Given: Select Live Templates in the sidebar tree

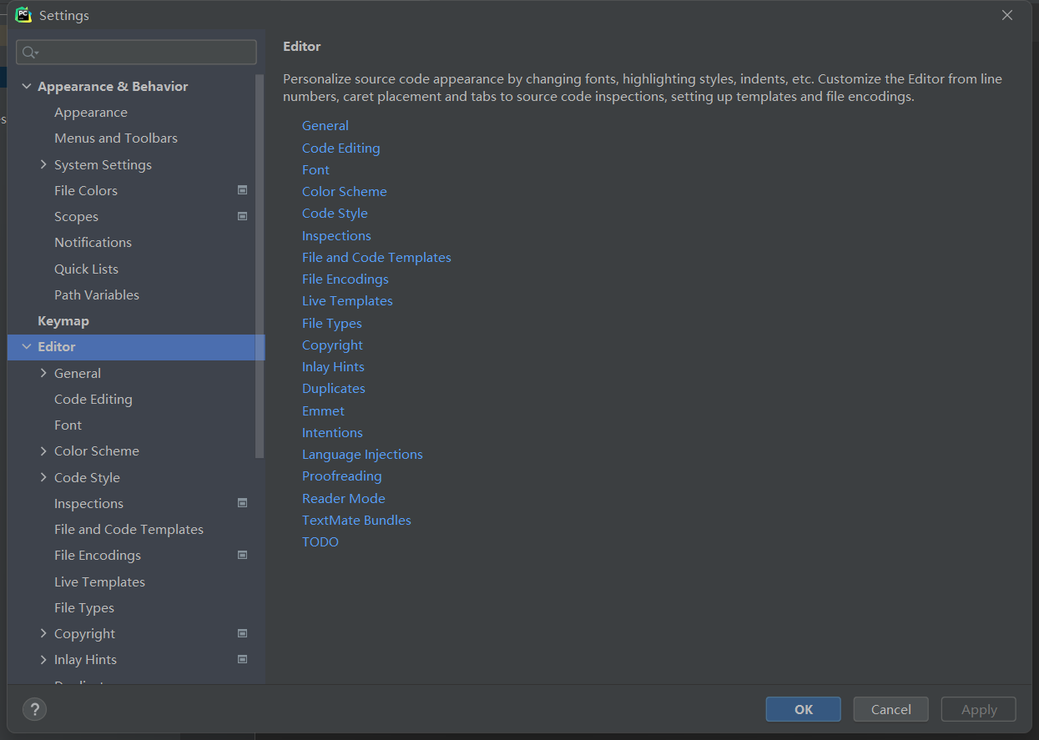Looking at the screenshot, I should [x=99, y=581].
